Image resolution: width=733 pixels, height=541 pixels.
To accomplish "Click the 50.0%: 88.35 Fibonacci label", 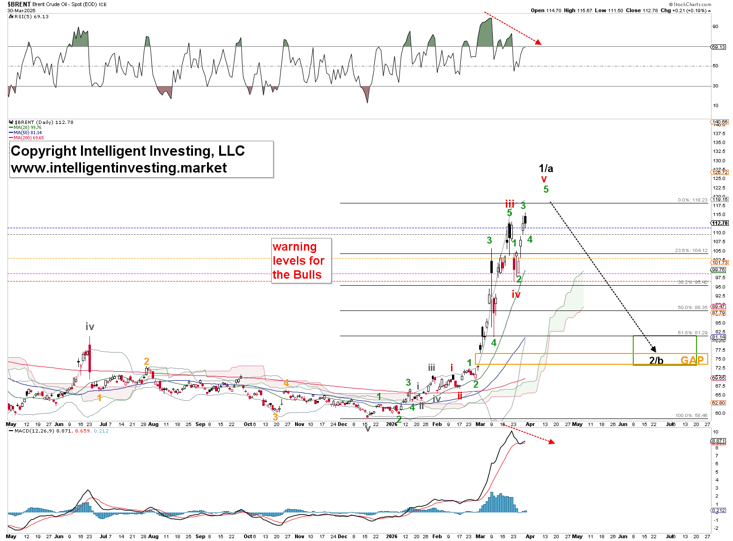I will coord(692,308).
